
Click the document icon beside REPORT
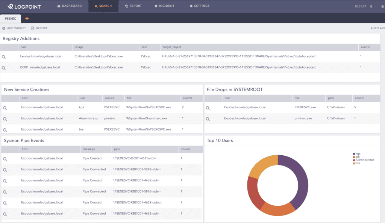tap(33, 28)
